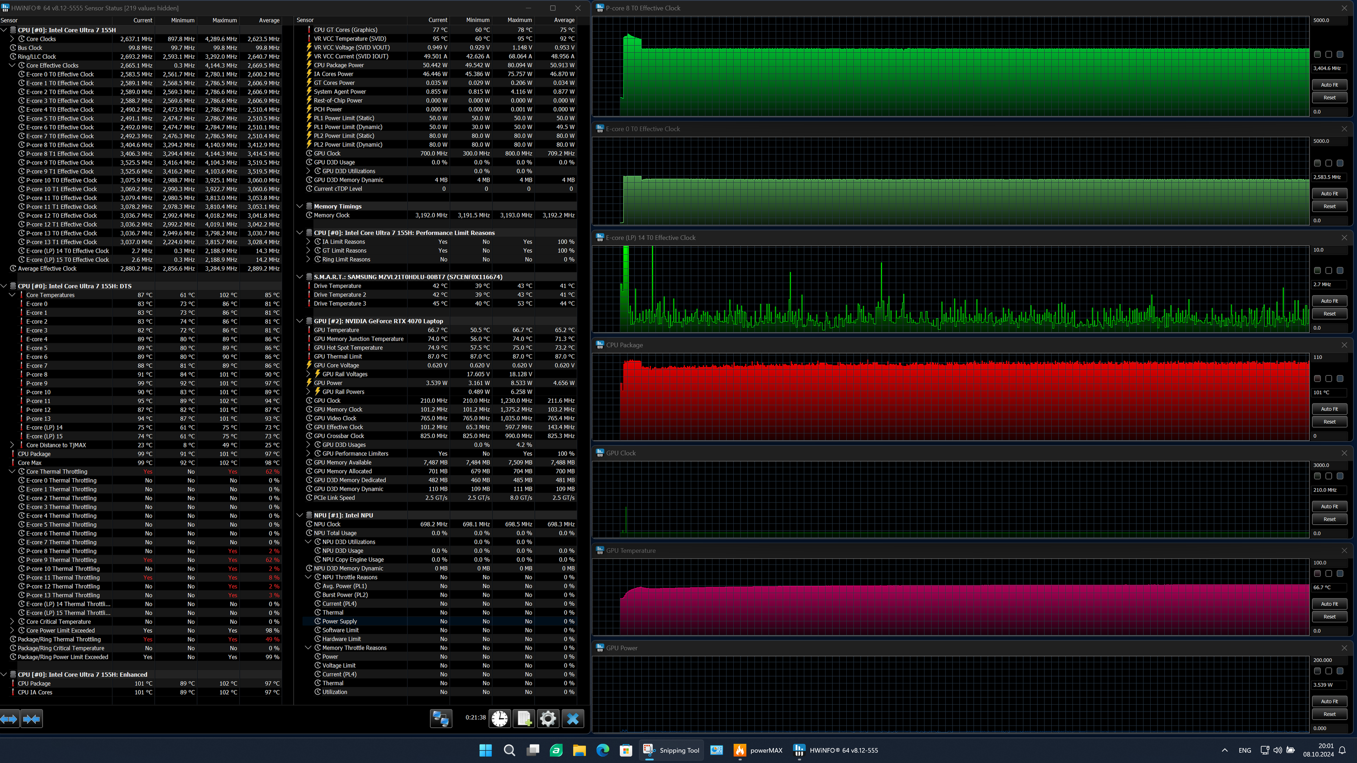Open the remote network monitoring icon
The image size is (1357, 763).
click(441, 719)
